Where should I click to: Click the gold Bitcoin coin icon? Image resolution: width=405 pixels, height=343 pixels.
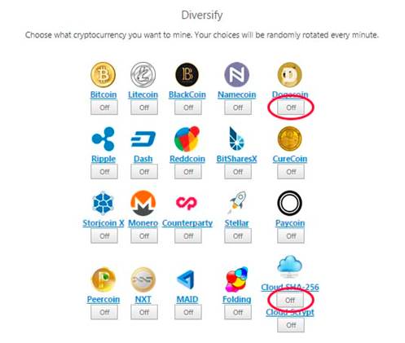tap(103, 75)
